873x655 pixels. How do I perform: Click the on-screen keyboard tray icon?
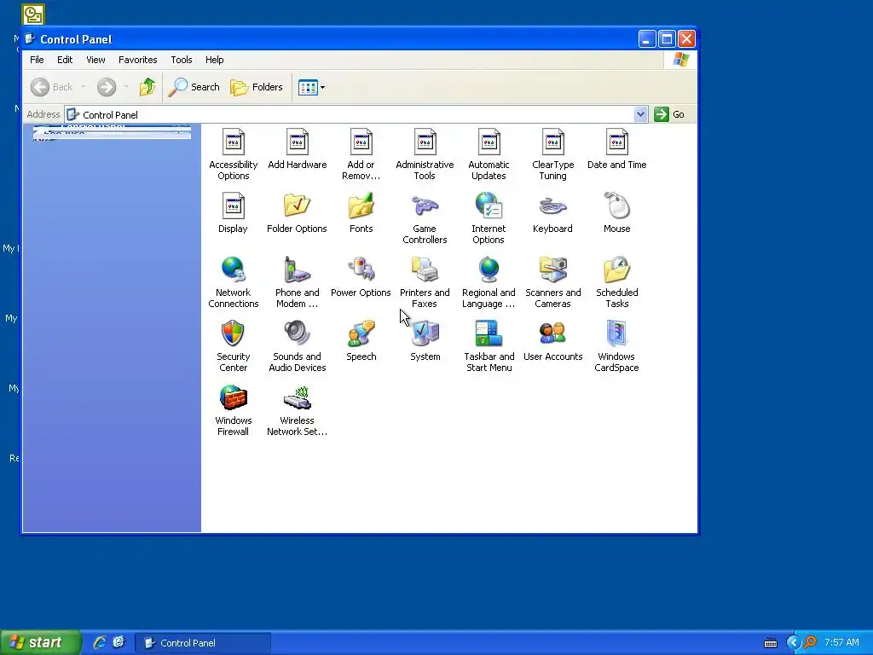[771, 643]
